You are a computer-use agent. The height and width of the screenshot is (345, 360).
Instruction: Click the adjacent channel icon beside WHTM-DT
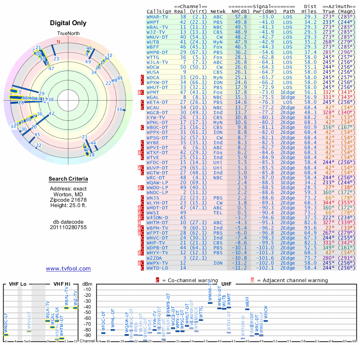139,223
